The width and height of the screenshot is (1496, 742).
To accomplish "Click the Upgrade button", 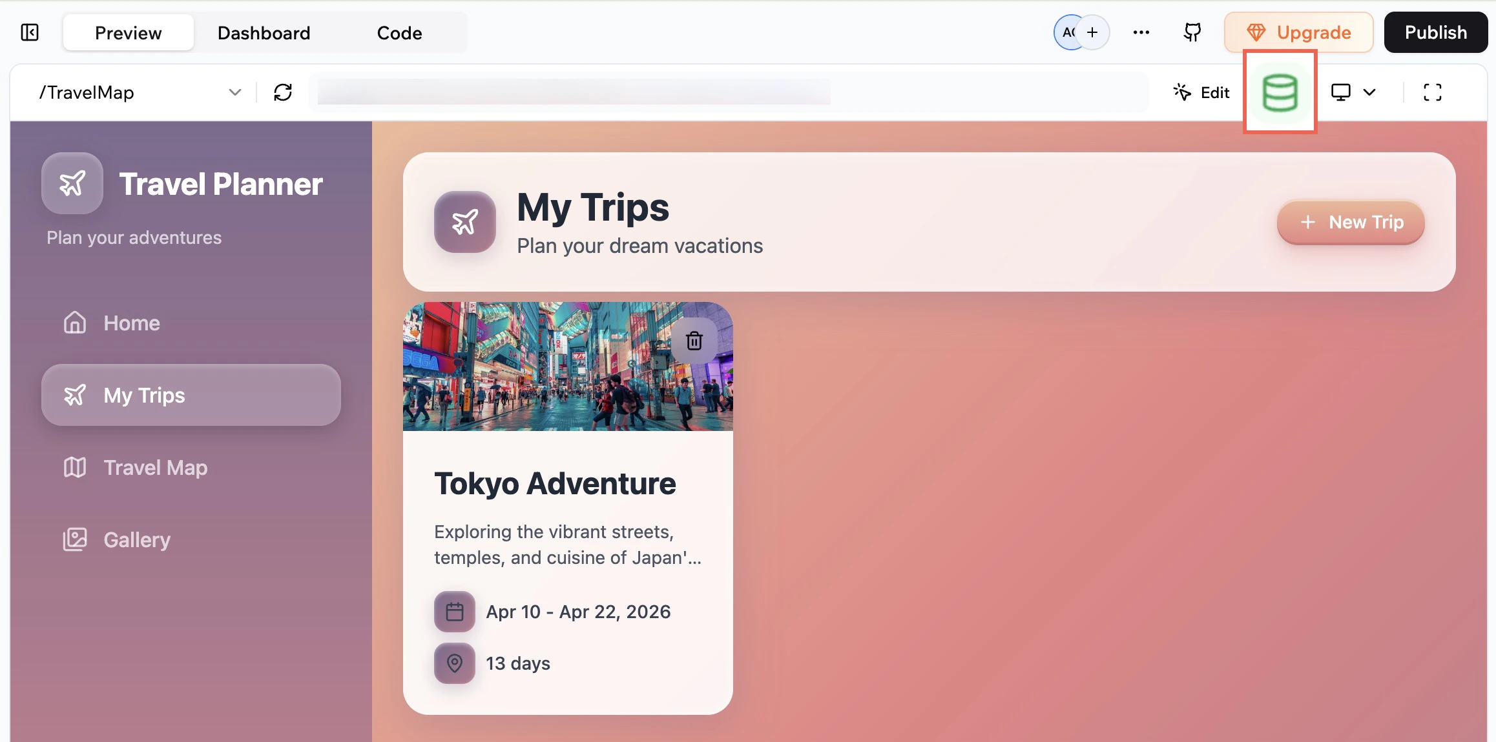I will click(1298, 32).
